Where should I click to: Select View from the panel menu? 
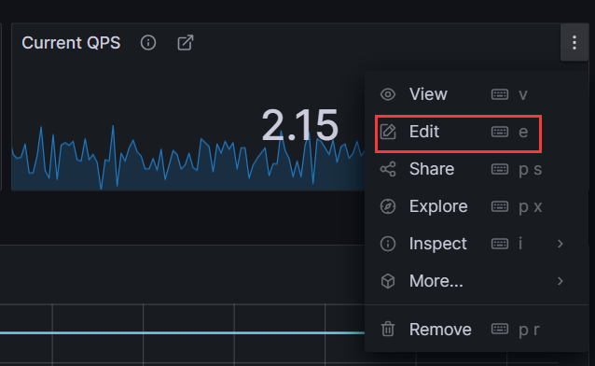(x=476, y=94)
